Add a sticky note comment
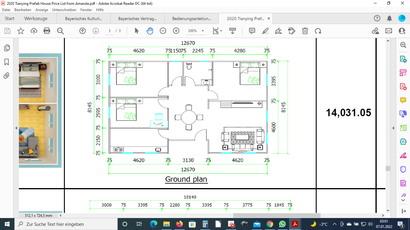The height and width of the screenshot is (230, 410). [x=252, y=31]
